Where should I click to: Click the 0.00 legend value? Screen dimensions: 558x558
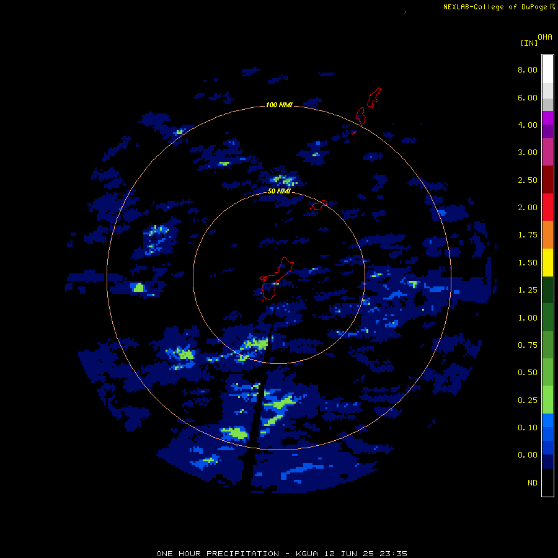[x=528, y=455]
